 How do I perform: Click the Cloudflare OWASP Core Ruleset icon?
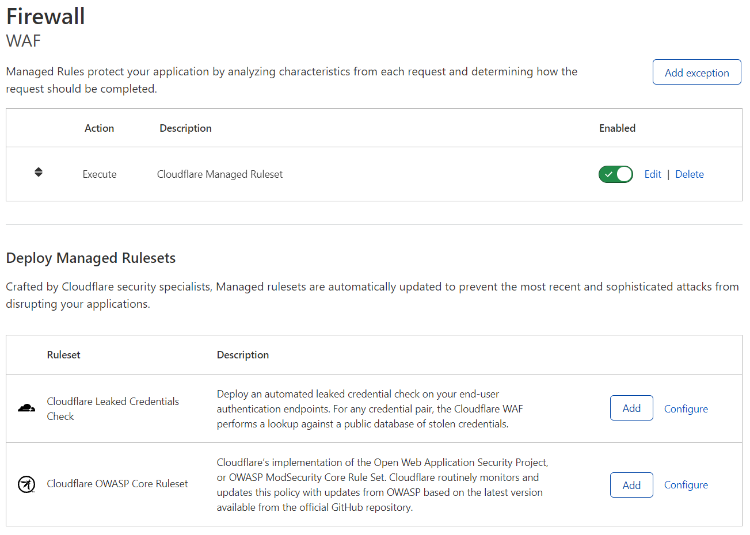click(x=26, y=484)
